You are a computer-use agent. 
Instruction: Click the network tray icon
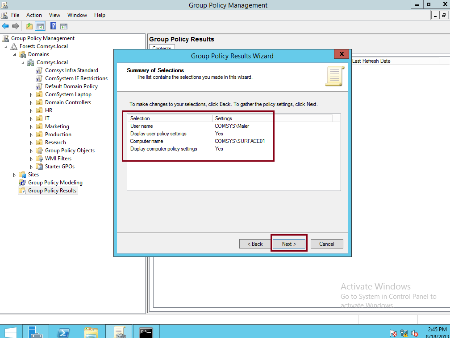tap(404, 333)
